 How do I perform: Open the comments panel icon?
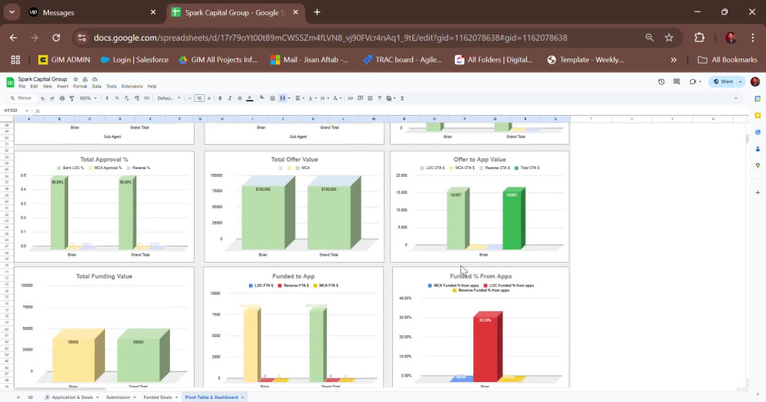676,82
